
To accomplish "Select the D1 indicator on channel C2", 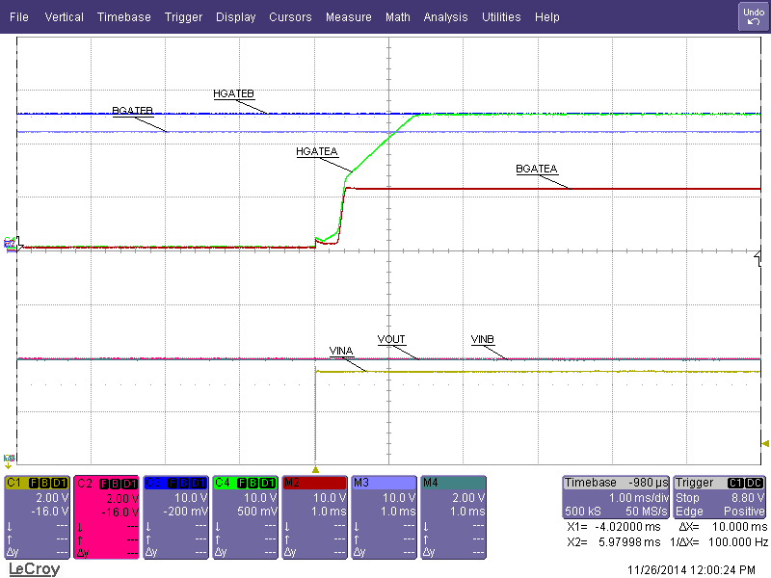I will 126,485.
